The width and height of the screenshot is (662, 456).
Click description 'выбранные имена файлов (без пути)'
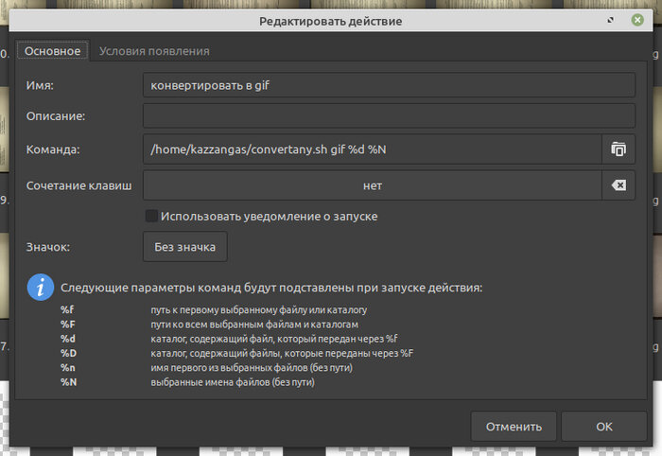[x=233, y=382]
